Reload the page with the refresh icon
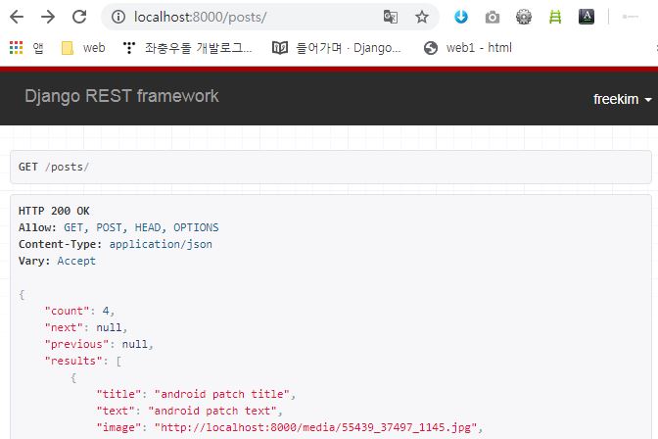Viewport: 658px width, 439px height. click(x=79, y=17)
